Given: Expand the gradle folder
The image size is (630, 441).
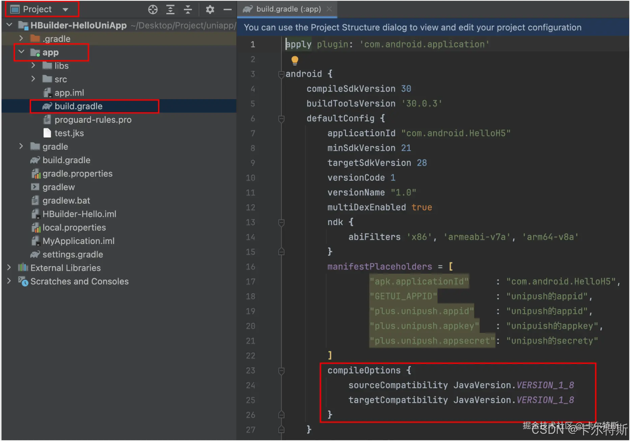Looking at the screenshot, I should click(21, 146).
